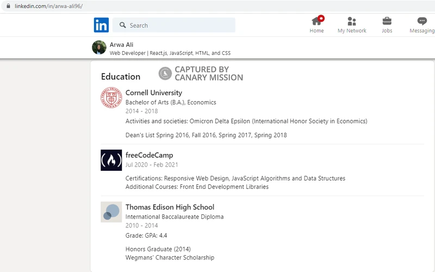
Task: Select the Jobs label in navigation
Action: pos(387,30)
